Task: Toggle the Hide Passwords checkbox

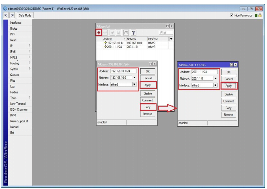Action: point(232,16)
